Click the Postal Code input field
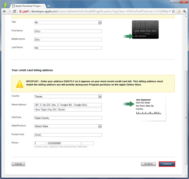This screenshot has width=189, height=179. [68, 135]
